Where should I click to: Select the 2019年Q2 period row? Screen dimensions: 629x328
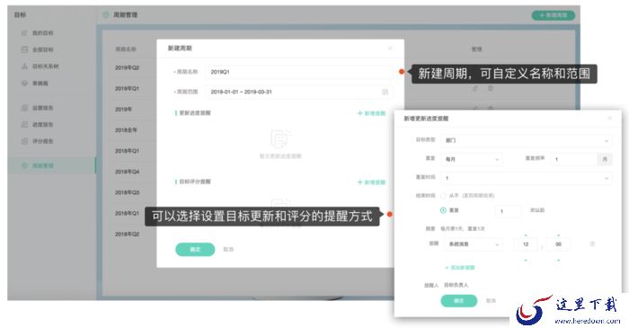128,67
